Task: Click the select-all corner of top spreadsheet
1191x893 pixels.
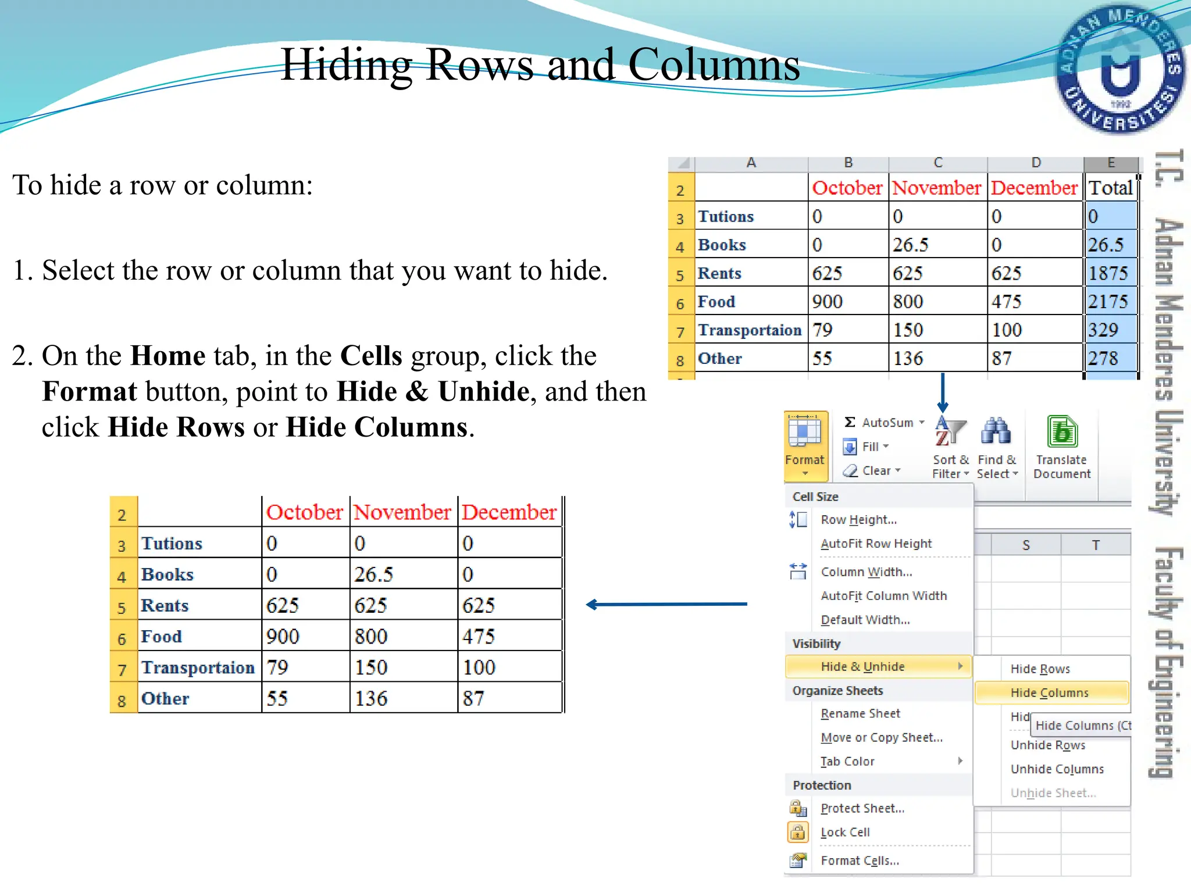Action: point(681,163)
